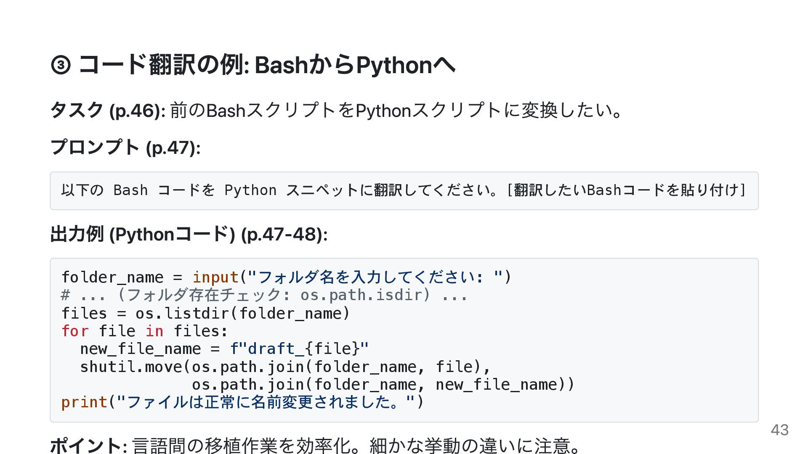Click the os.listdir(folder_name) code line
Screen dimensions: 808x454
point(205,314)
